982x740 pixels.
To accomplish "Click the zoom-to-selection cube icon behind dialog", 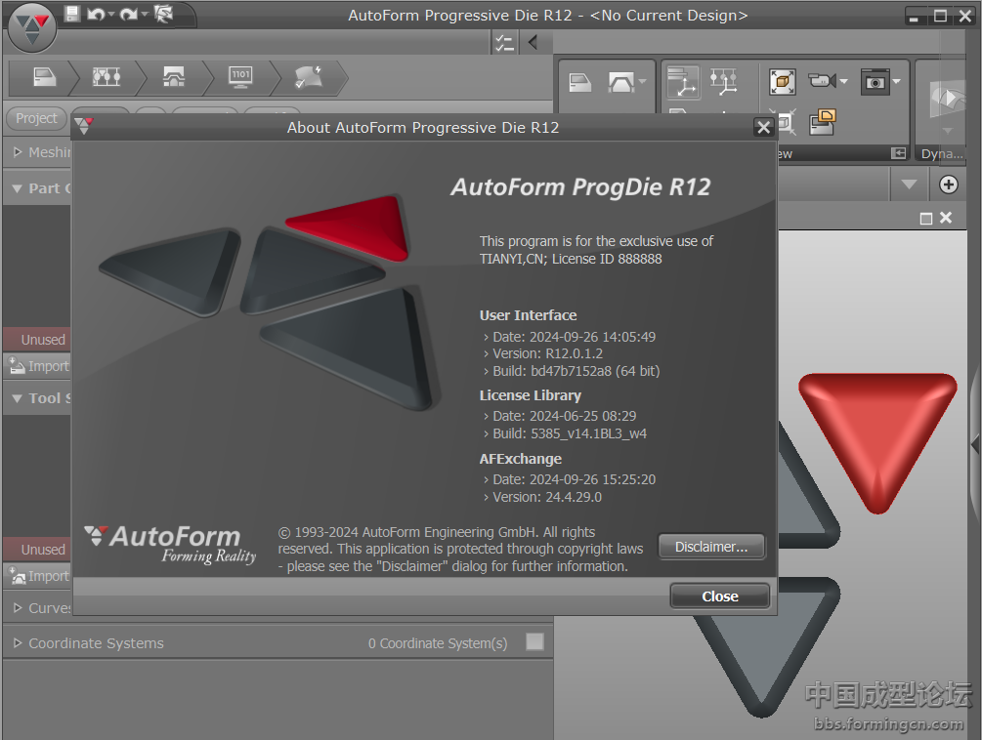I will [x=787, y=122].
